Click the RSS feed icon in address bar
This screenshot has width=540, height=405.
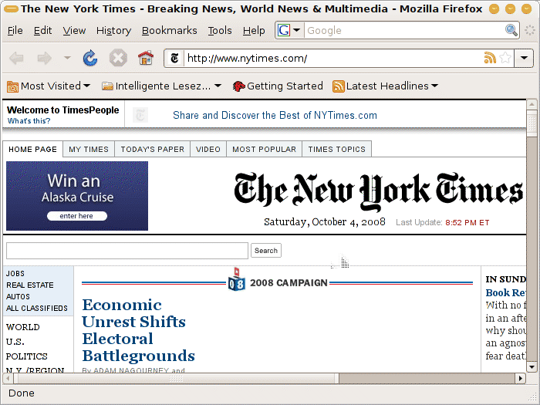coord(489,58)
